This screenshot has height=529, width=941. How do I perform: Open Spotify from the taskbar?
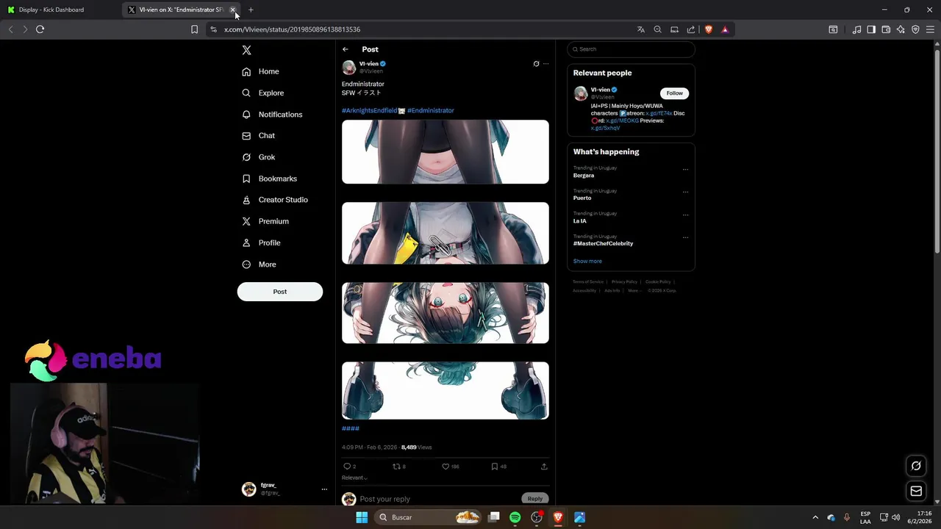point(515,517)
